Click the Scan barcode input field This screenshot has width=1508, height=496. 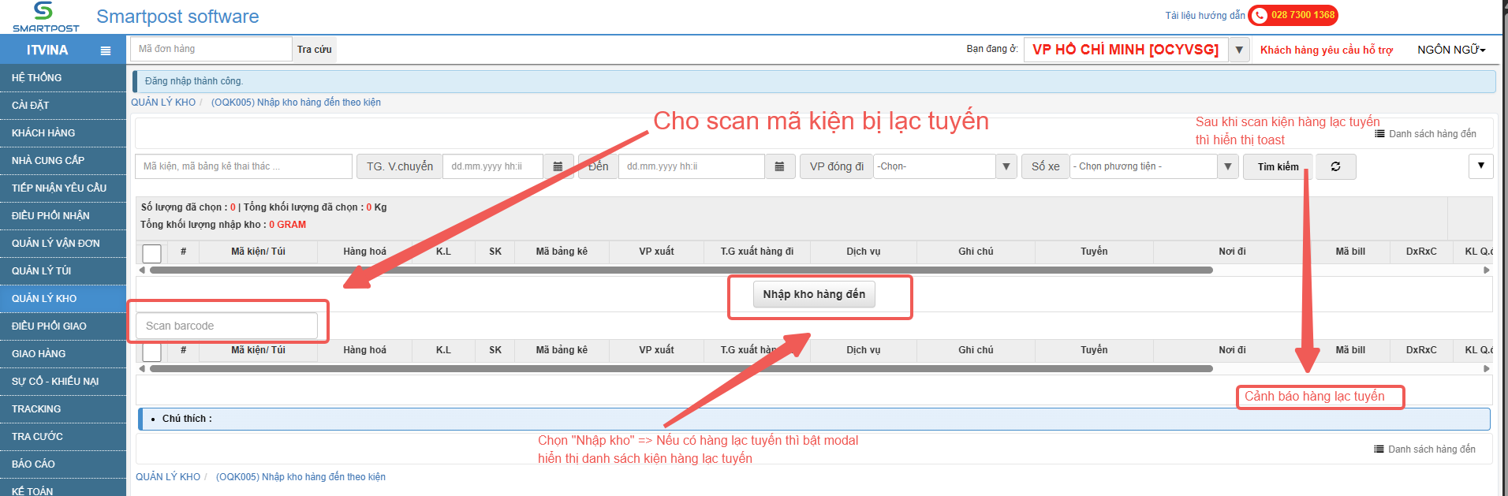pyautogui.click(x=226, y=326)
